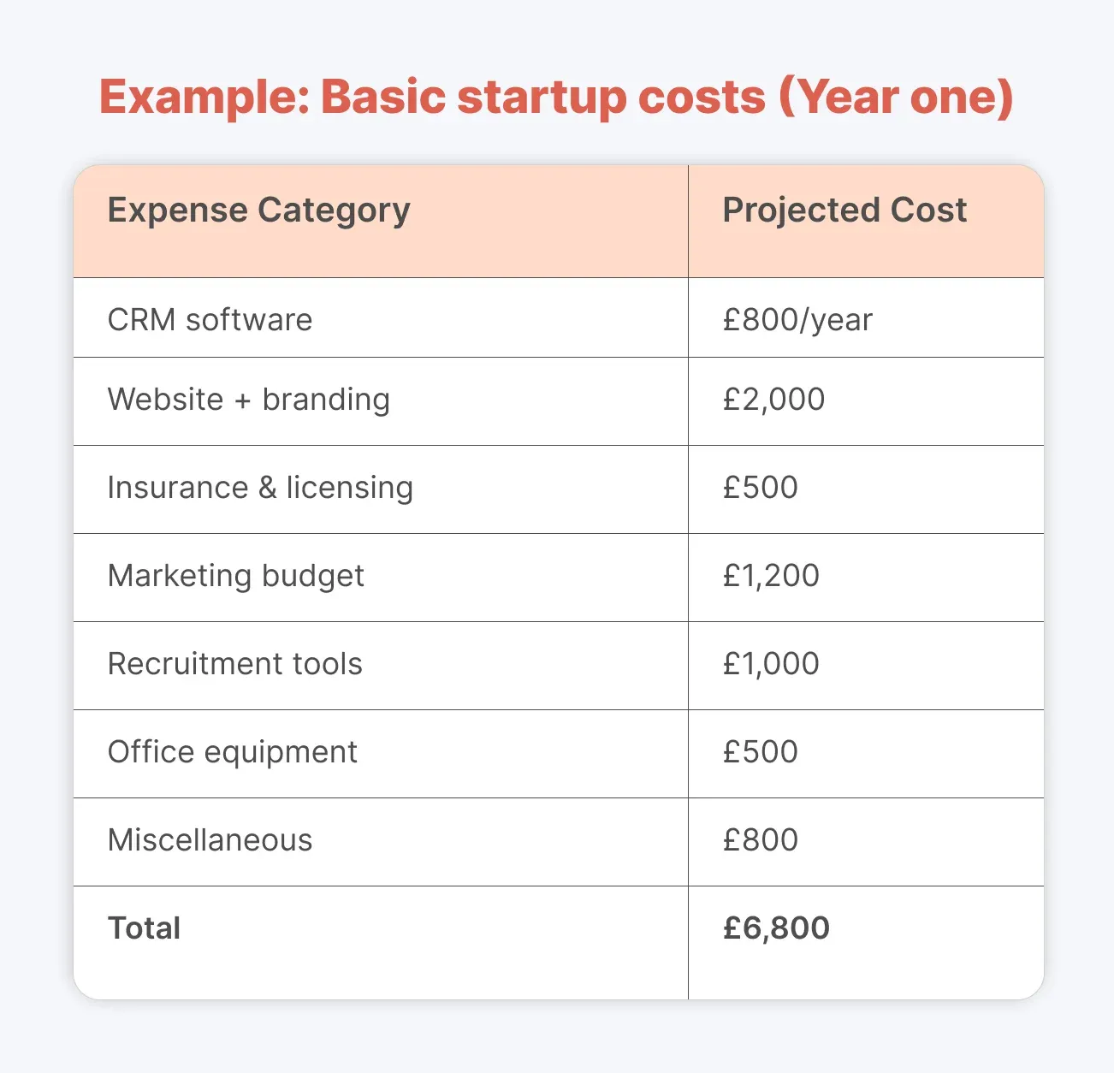Click the £6,800 total amount
This screenshot has width=1114, height=1073.
(x=776, y=928)
